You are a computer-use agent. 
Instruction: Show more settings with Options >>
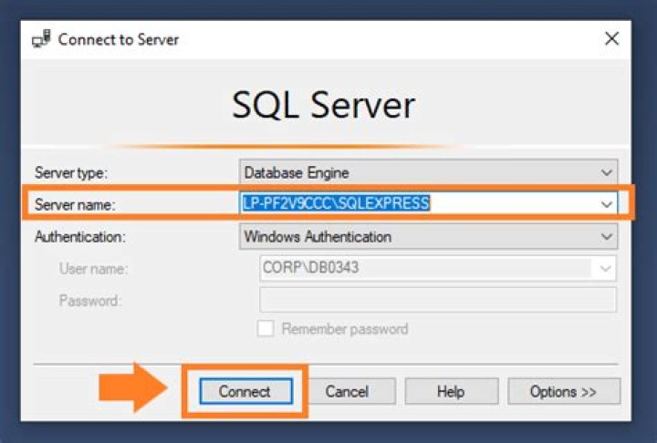(x=564, y=392)
